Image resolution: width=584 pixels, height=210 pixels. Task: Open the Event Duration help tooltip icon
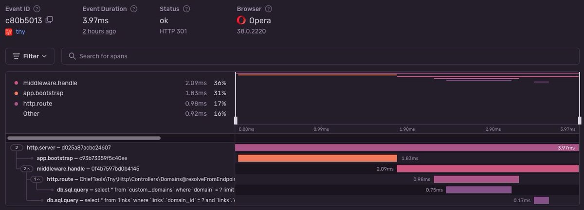pyautogui.click(x=134, y=9)
